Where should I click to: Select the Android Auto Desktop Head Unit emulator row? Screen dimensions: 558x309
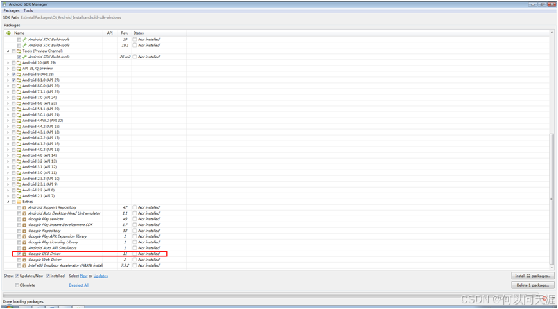64,213
